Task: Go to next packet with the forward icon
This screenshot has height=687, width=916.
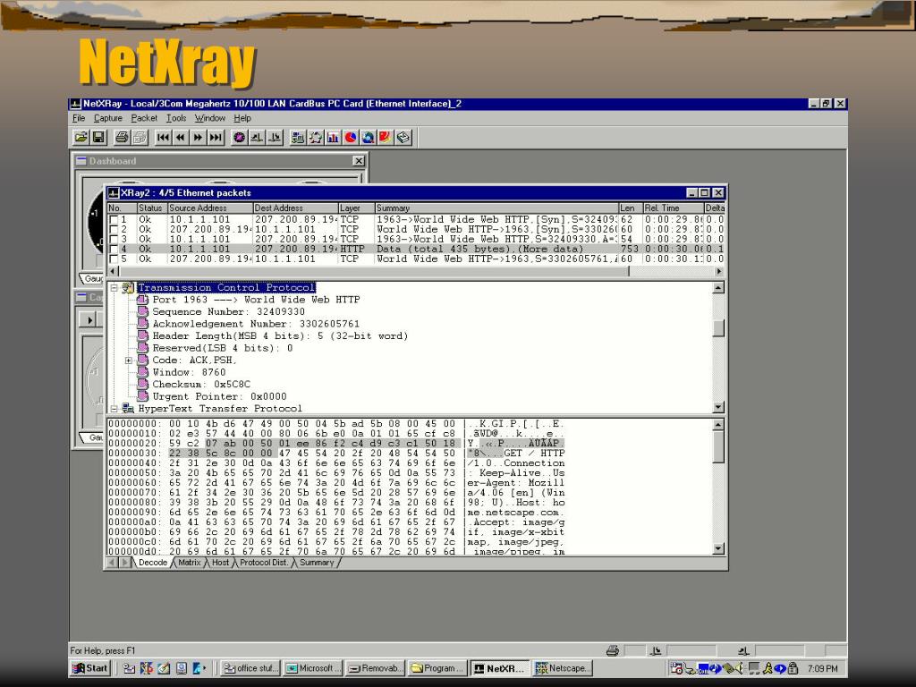Action: click(198, 137)
